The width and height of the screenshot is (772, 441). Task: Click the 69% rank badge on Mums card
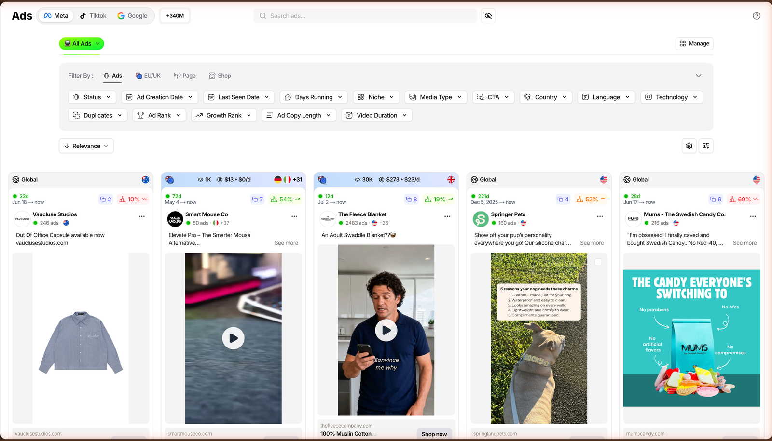[744, 199]
